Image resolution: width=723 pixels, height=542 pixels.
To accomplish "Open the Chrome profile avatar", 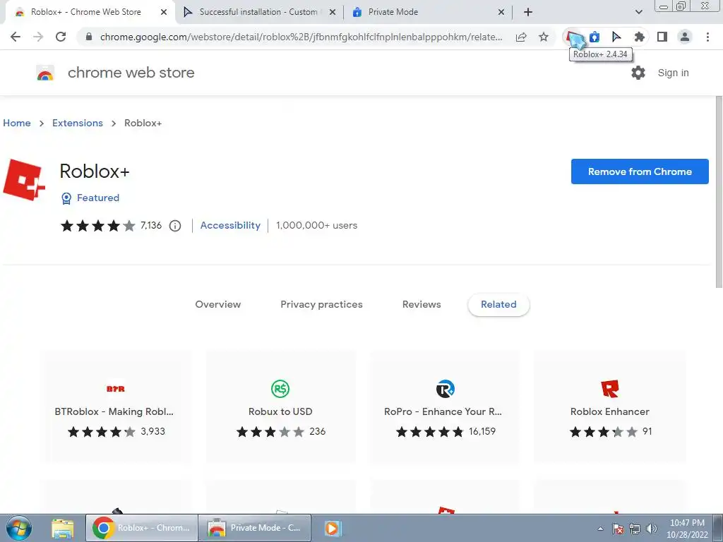I will [x=685, y=37].
